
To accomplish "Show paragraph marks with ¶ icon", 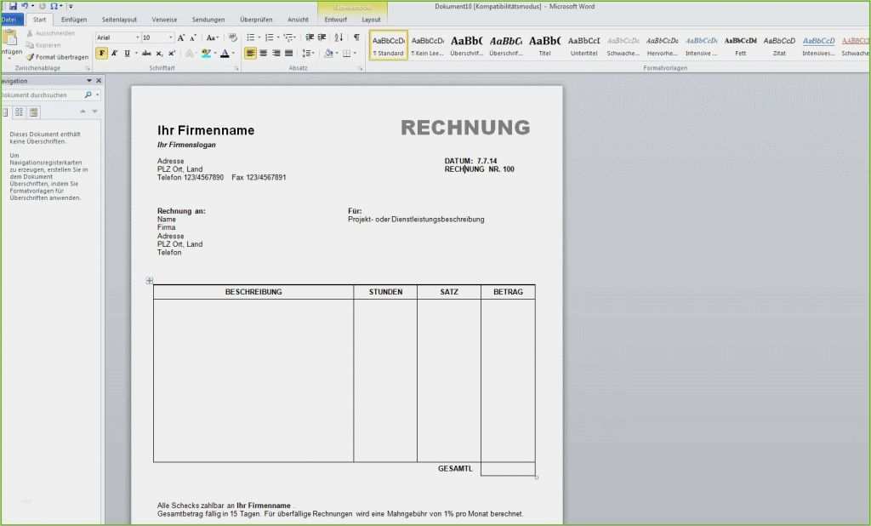I will [x=357, y=37].
